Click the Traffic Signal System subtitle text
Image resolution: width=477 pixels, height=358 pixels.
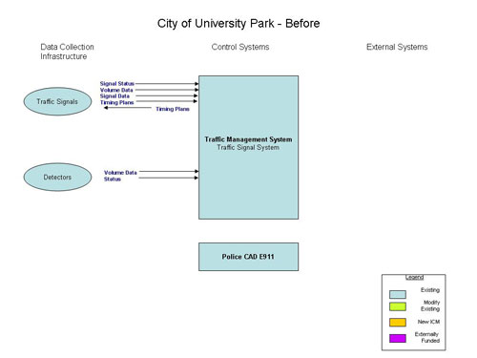(x=248, y=147)
